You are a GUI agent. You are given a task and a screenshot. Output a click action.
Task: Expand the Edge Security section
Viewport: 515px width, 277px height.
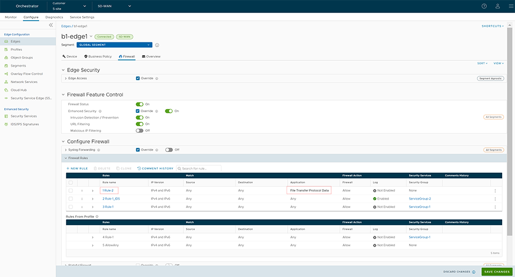(x=63, y=70)
